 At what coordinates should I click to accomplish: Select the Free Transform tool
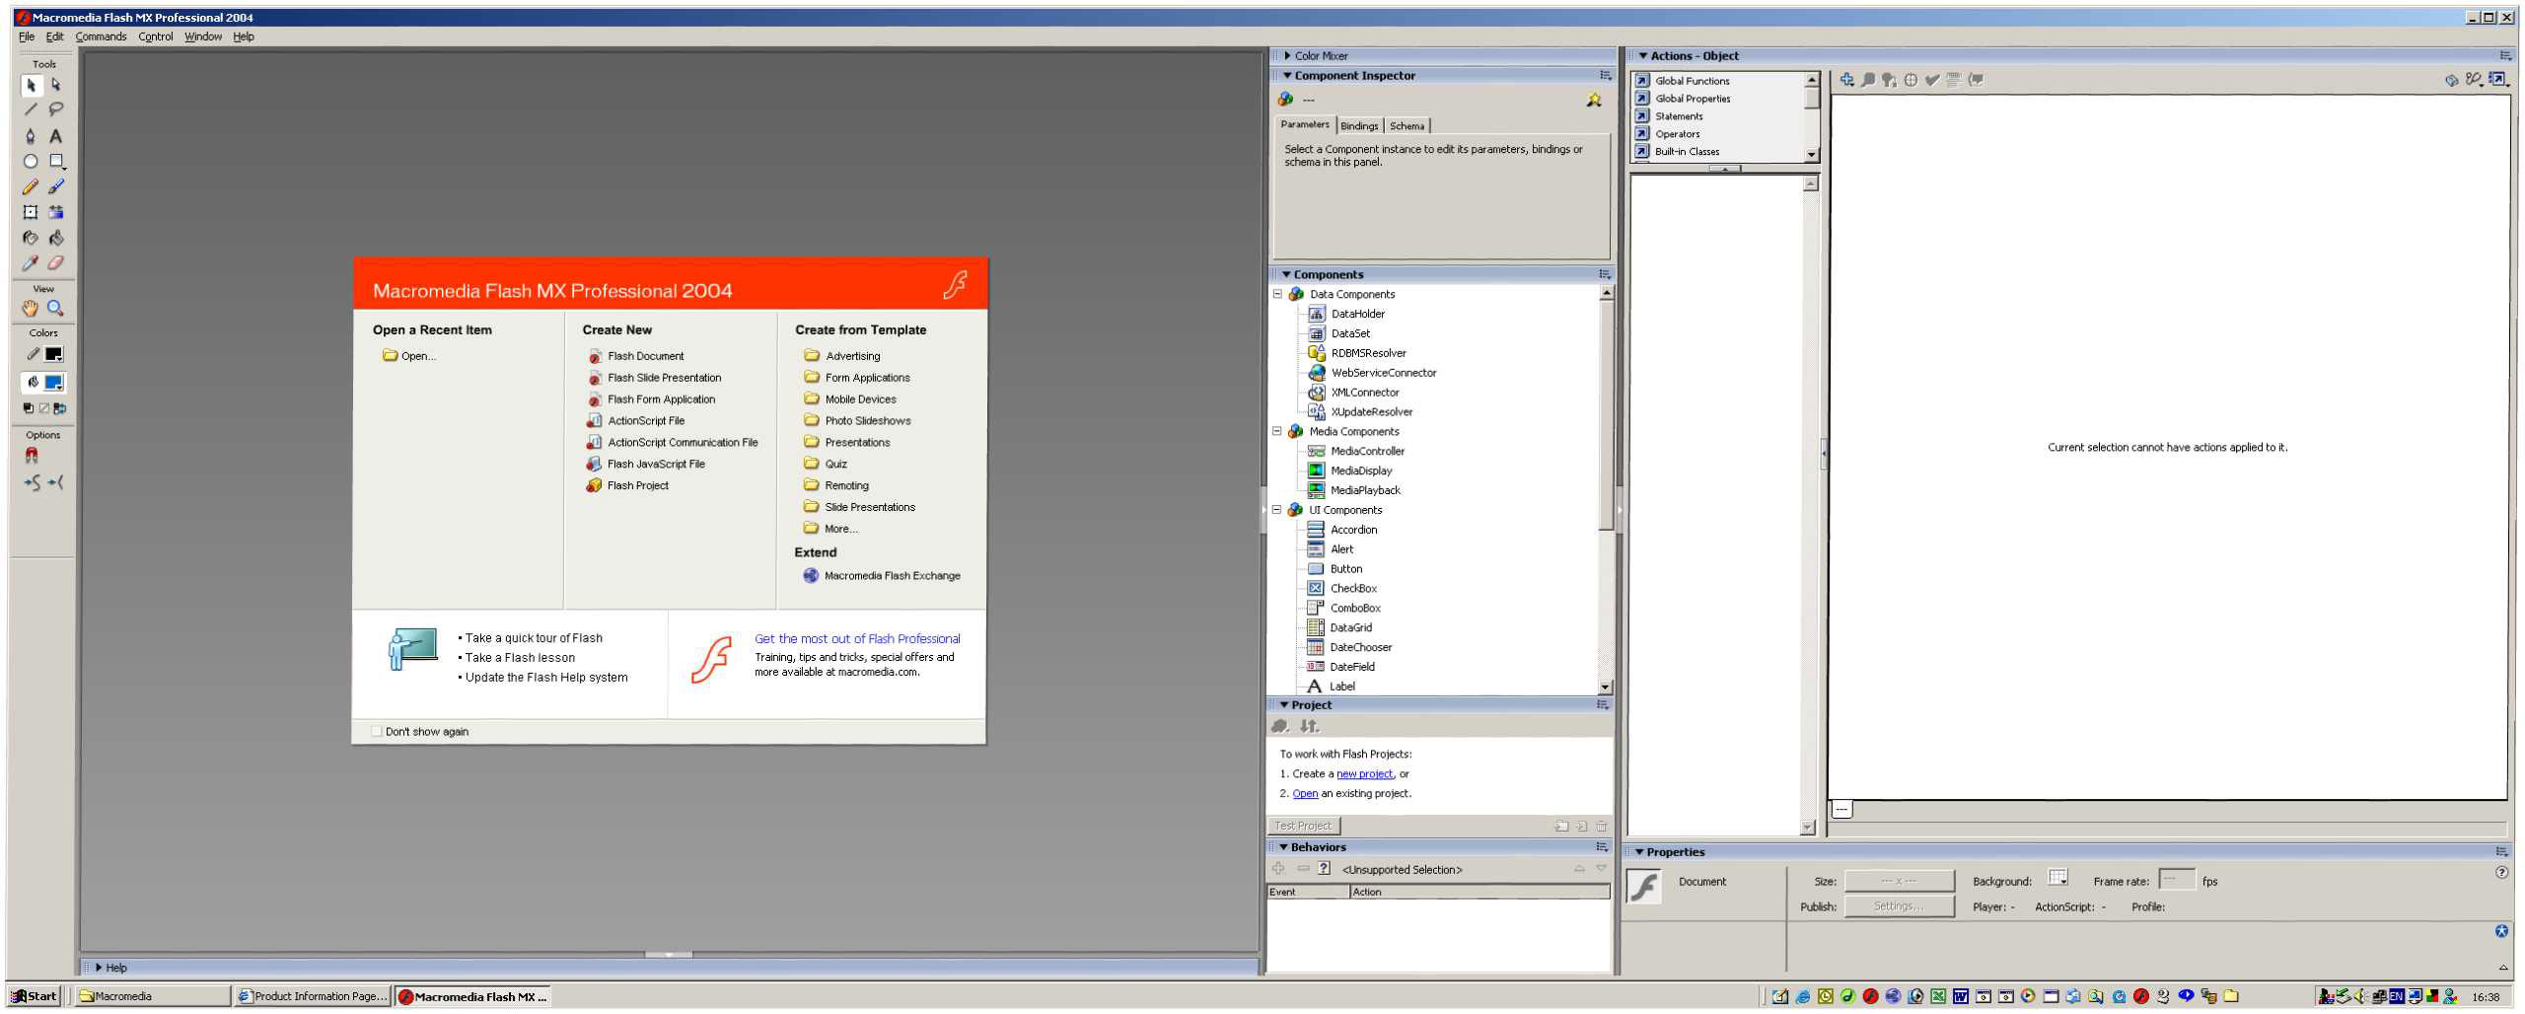31,212
